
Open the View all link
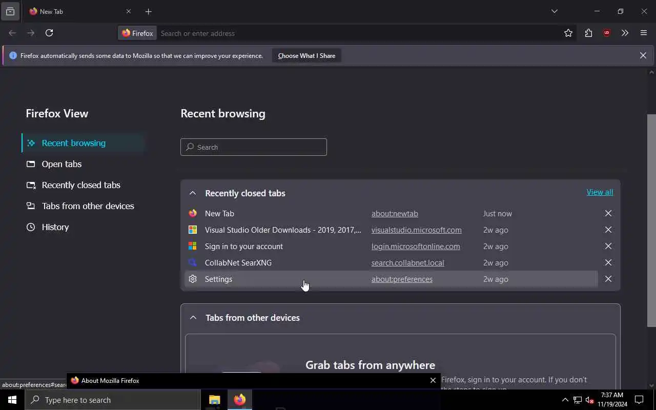point(600,192)
